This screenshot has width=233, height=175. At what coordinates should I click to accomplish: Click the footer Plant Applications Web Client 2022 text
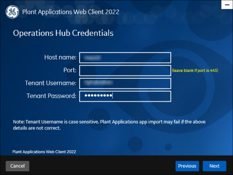44,152
